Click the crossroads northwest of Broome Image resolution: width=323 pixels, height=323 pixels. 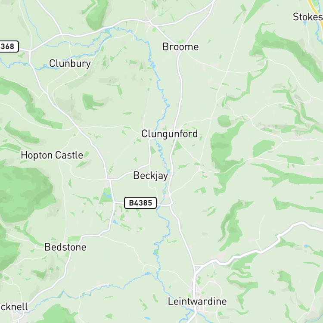point(150,22)
